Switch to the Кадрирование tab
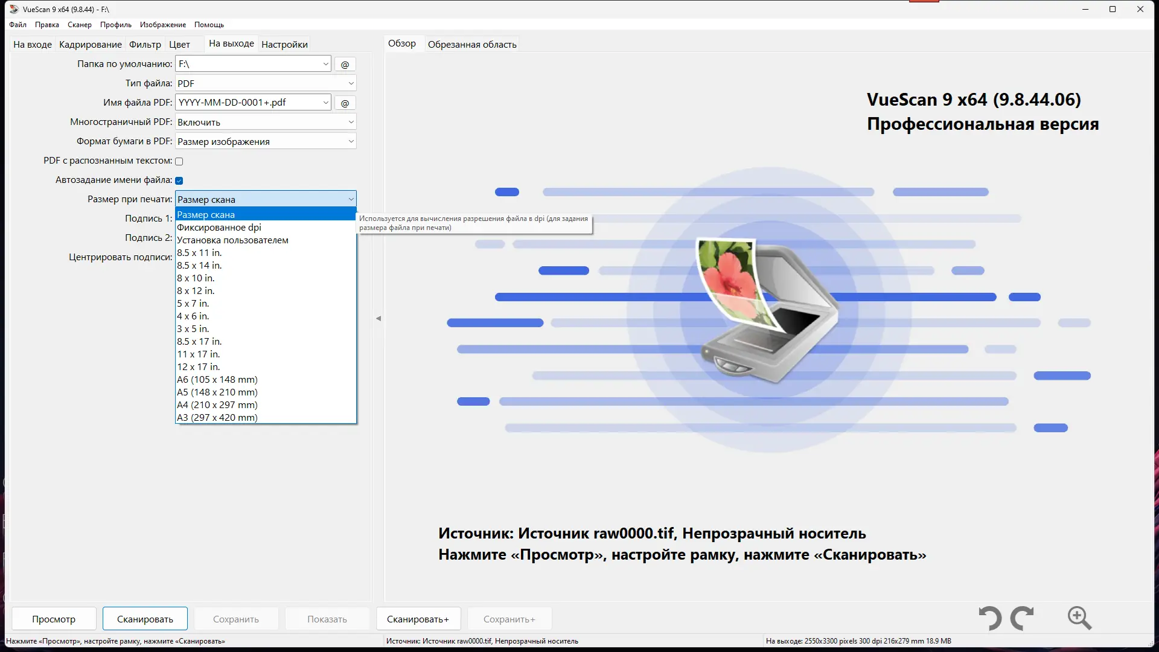The height and width of the screenshot is (652, 1159). pyautogui.click(x=91, y=45)
